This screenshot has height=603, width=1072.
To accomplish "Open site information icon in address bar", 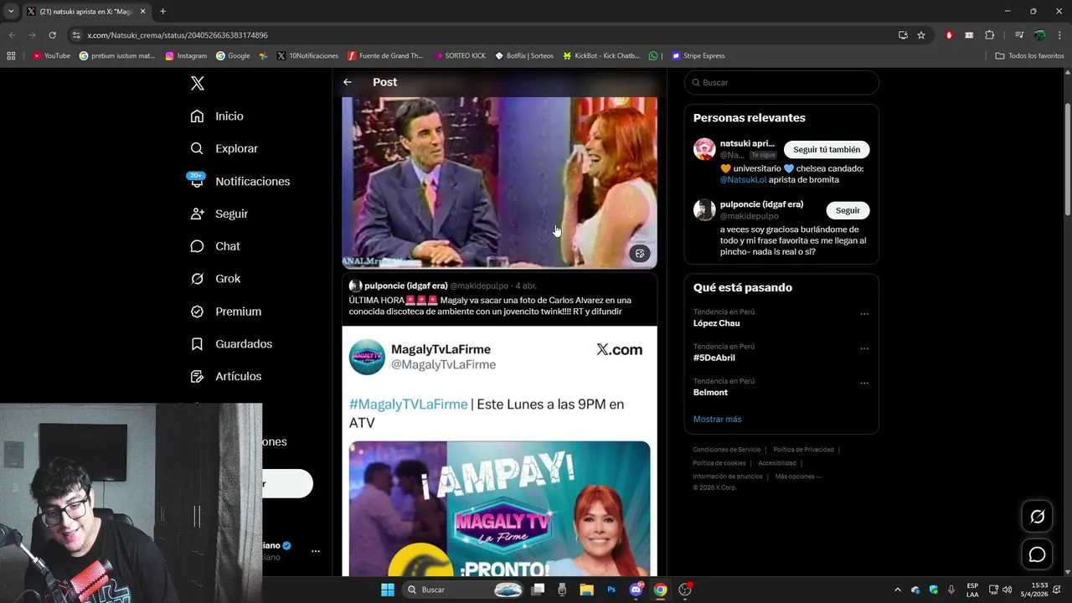I will tap(76, 35).
